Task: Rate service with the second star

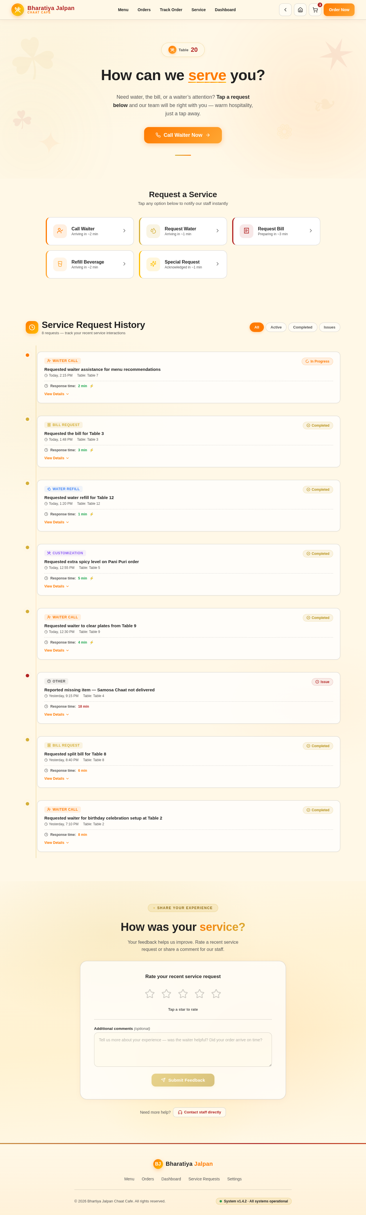Action: [x=166, y=994]
